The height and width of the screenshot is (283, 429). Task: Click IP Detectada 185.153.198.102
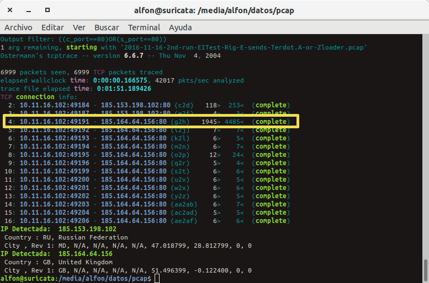click(59, 229)
